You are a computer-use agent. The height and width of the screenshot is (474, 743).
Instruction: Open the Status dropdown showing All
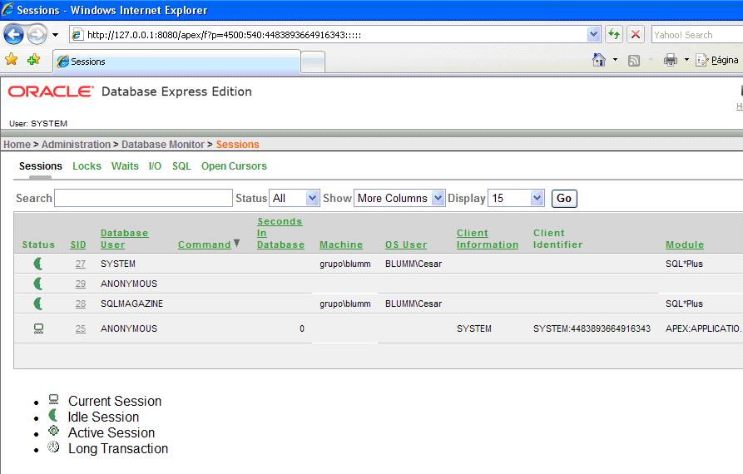(x=295, y=198)
